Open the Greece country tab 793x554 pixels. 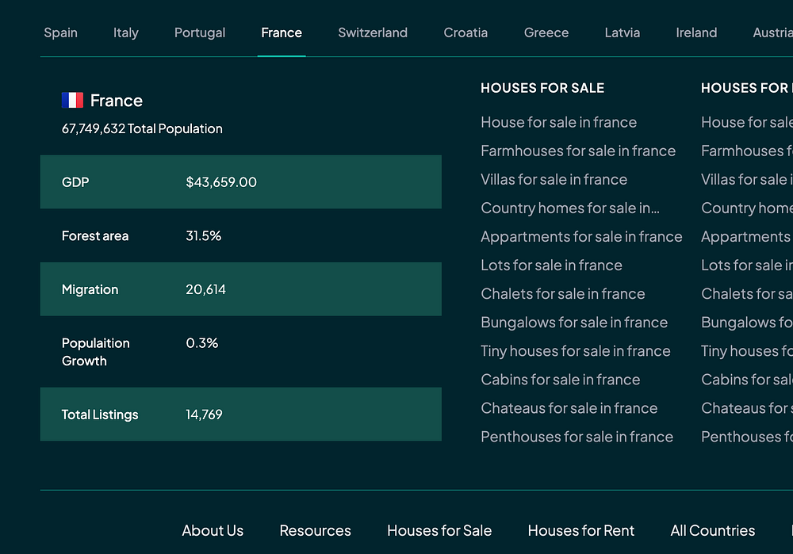tap(546, 32)
